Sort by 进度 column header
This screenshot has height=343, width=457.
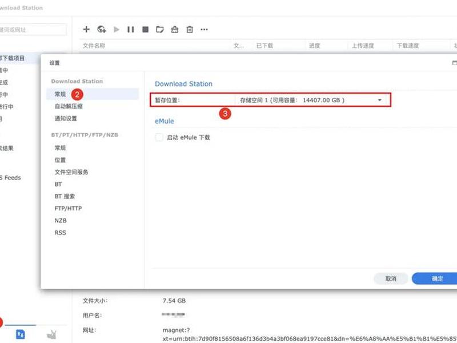pyautogui.click(x=315, y=46)
